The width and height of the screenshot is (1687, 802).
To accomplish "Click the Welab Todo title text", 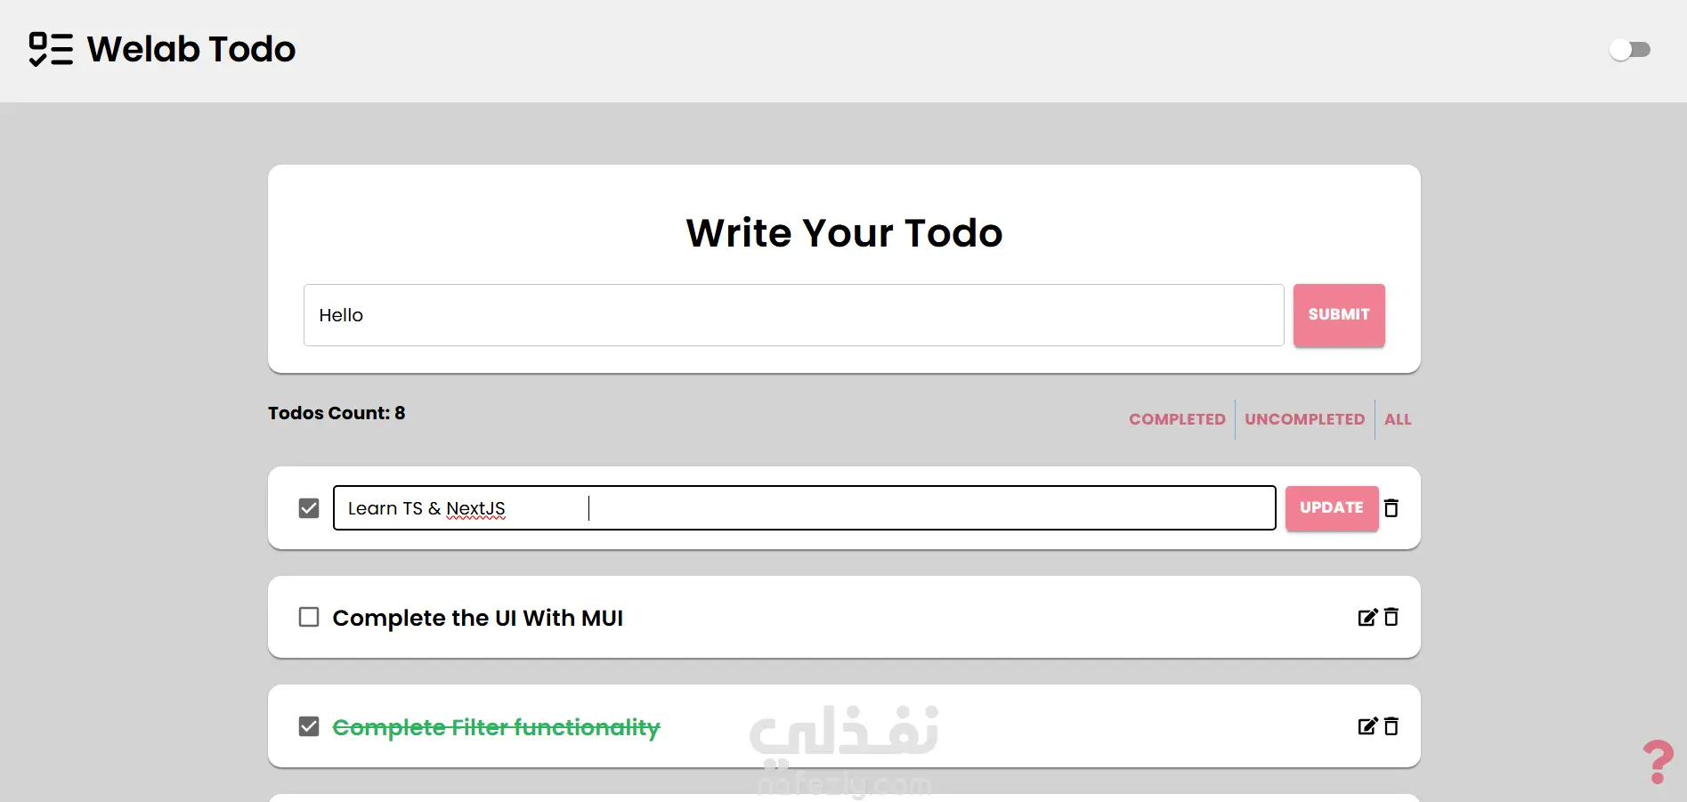I will 191,50.
